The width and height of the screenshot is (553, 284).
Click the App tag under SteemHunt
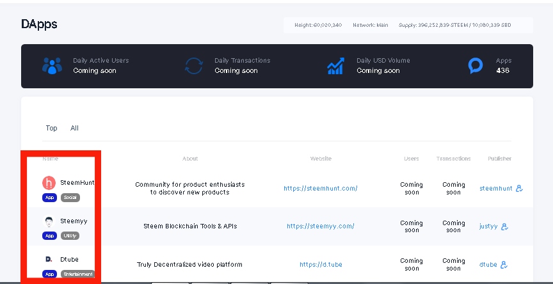[50, 198]
